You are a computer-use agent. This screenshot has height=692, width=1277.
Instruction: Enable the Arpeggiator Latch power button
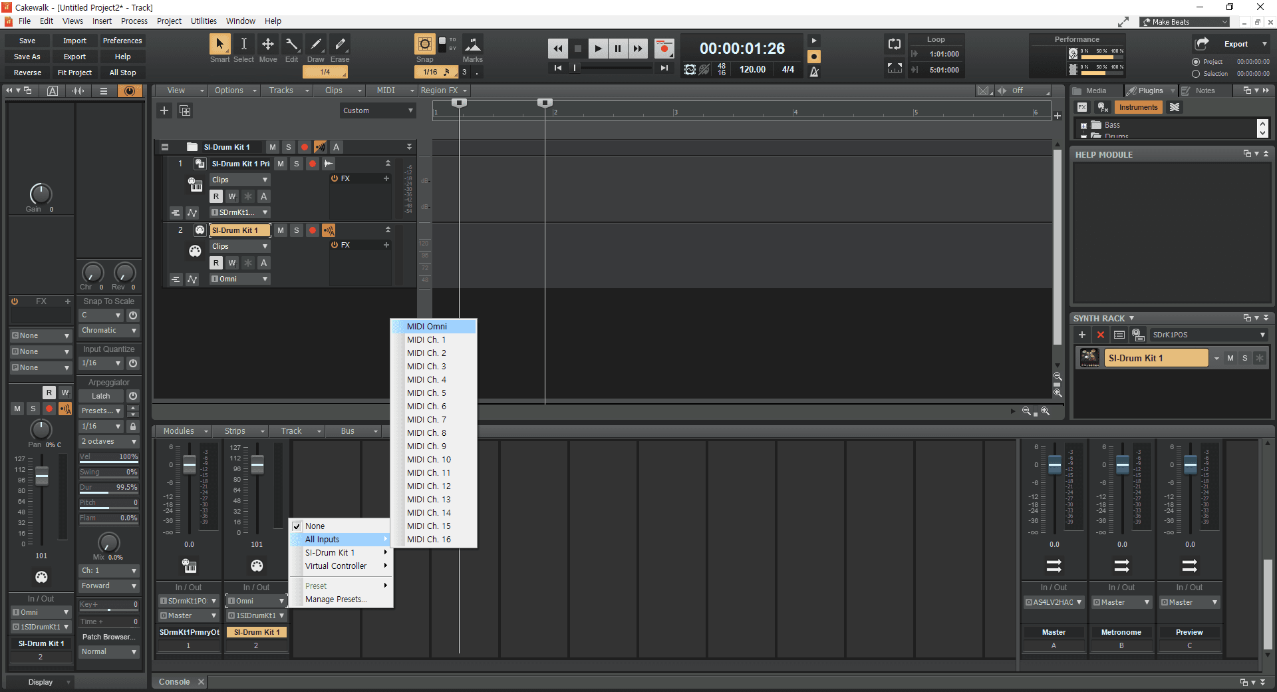(133, 396)
